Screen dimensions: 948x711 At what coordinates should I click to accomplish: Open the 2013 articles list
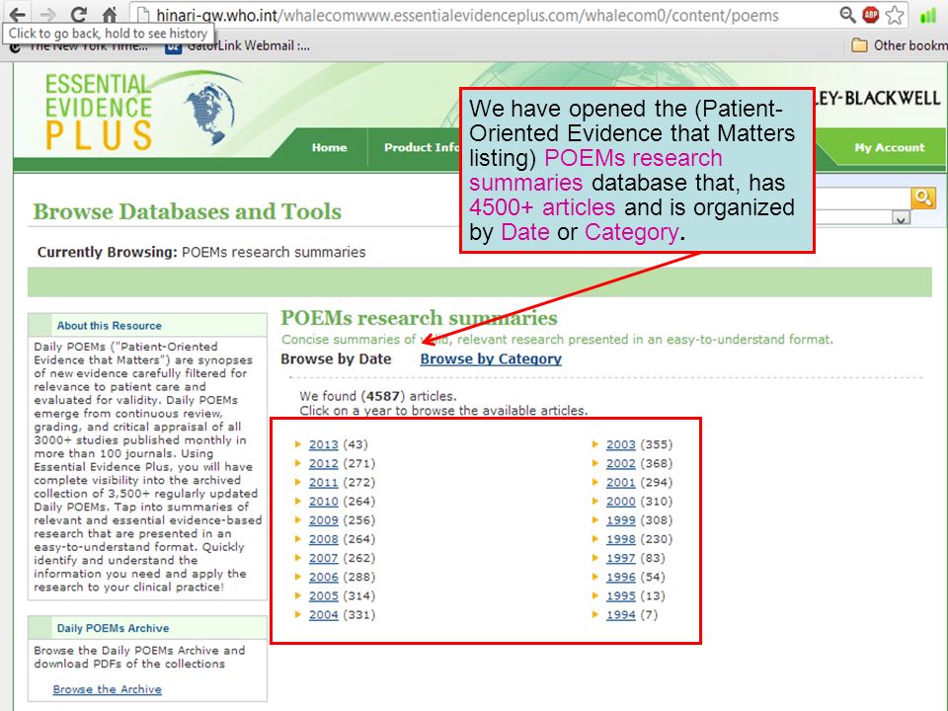[324, 444]
